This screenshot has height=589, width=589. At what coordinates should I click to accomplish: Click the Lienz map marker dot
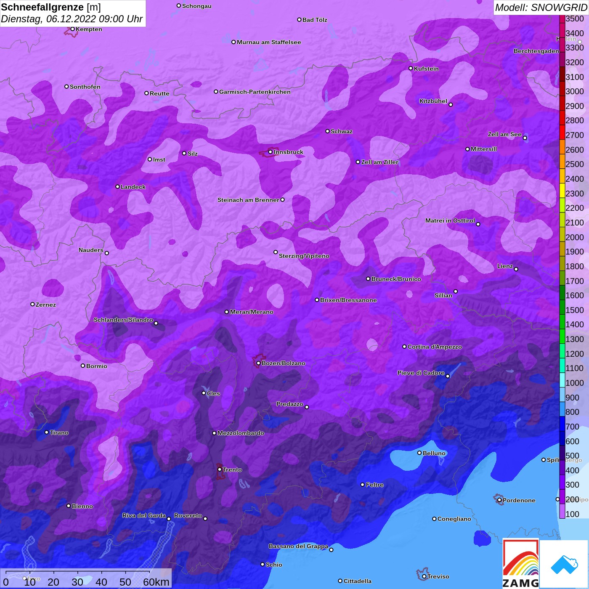pos(516,269)
